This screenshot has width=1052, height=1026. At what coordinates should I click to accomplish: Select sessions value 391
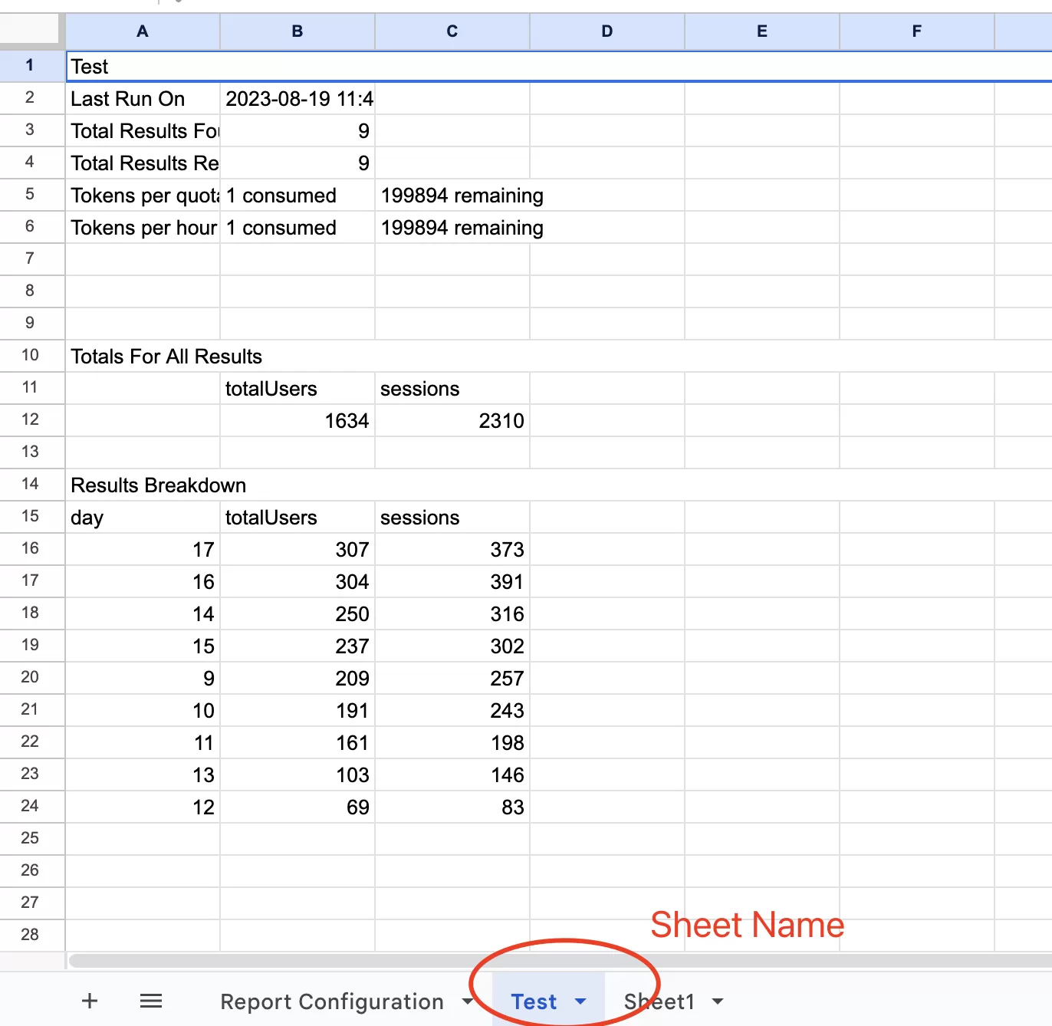[x=452, y=582]
